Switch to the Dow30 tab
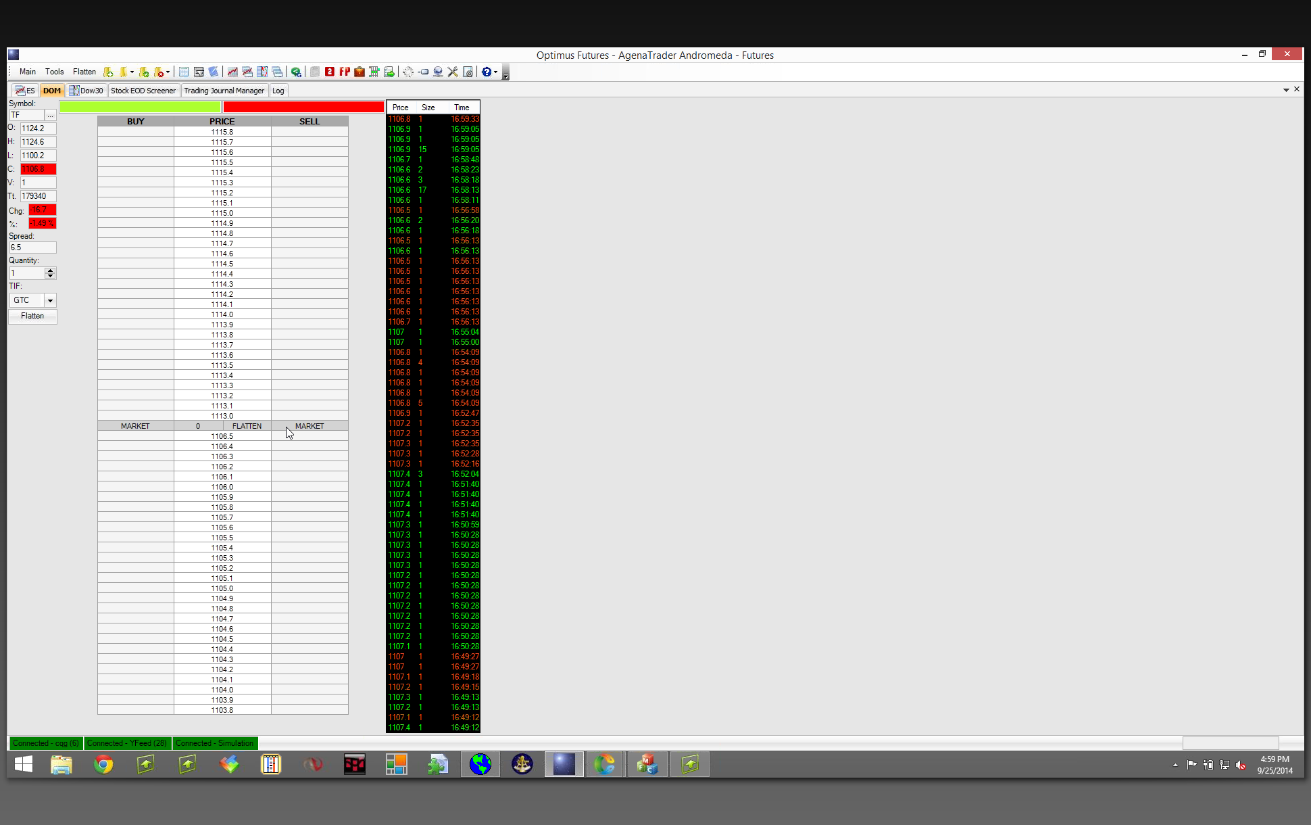1311x825 pixels. coord(86,91)
